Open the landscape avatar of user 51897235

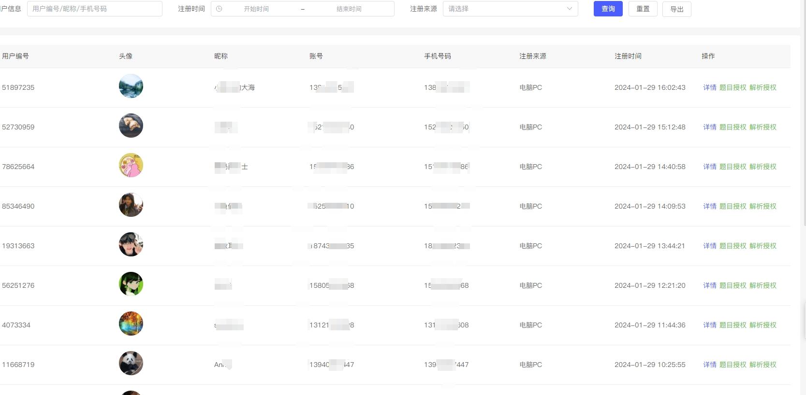pos(131,86)
